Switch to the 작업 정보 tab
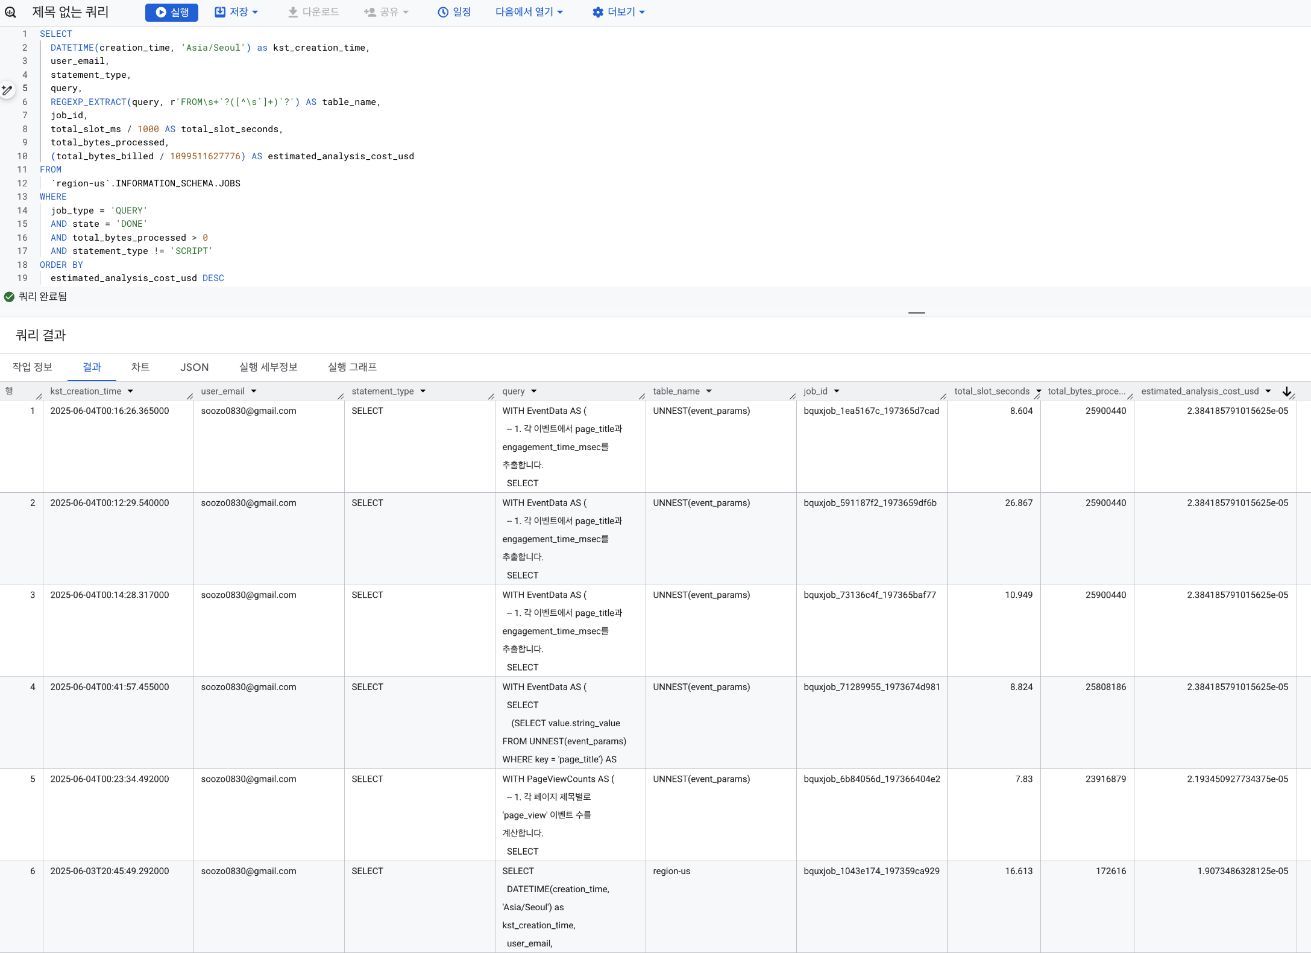Image resolution: width=1311 pixels, height=953 pixels. [x=33, y=367]
